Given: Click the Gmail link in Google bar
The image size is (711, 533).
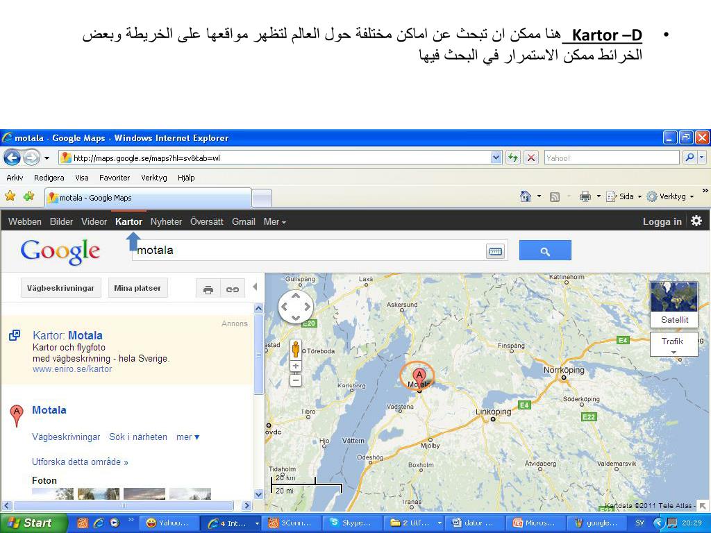Looking at the screenshot, I should coord(244,221).
